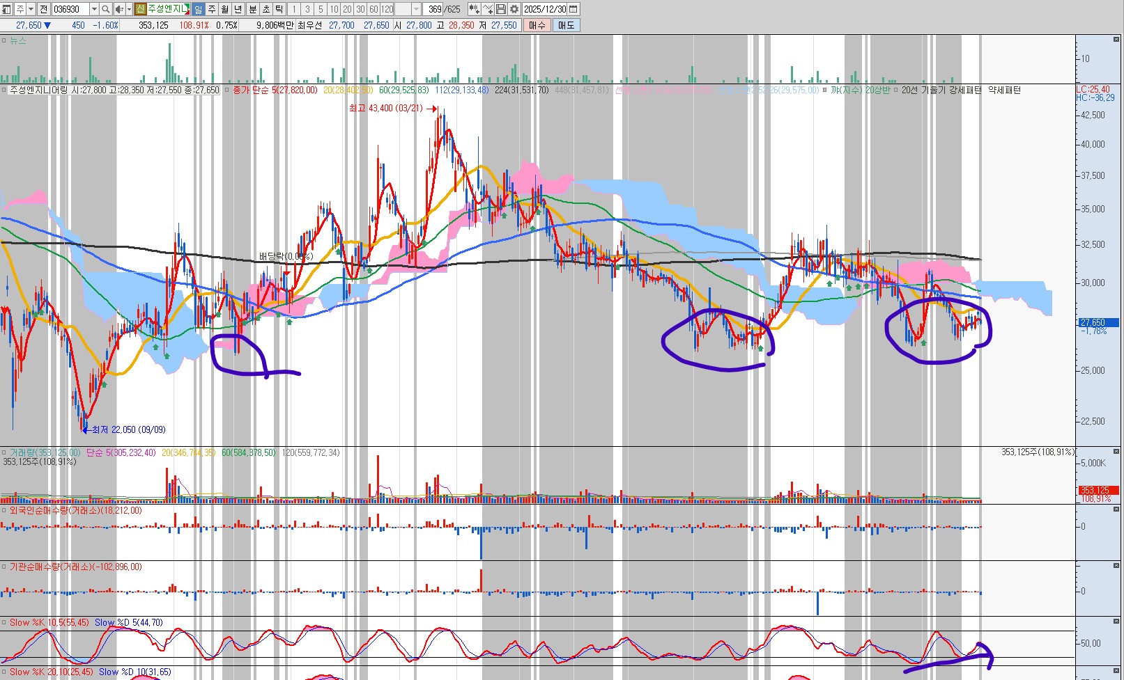Image resolution: width=1124 pixels, height=680 pixels.
Task: Click the green 신 badge icon
Action: tap(140, 9)
